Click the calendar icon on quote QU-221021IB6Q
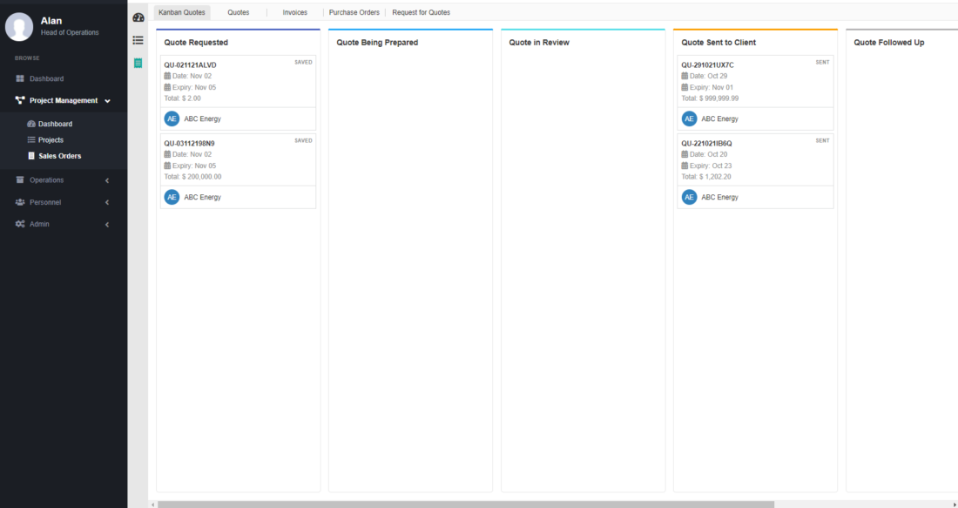The height and width of the screenshot is (508, 958). [x=685, y=154]
